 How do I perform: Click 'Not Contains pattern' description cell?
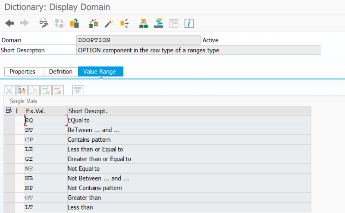pyautogui.click(x=189, y=188)
